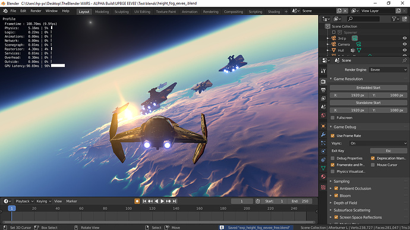Collapse the Game Debug panel
The image size is (410, 230).
coord(331,127)
